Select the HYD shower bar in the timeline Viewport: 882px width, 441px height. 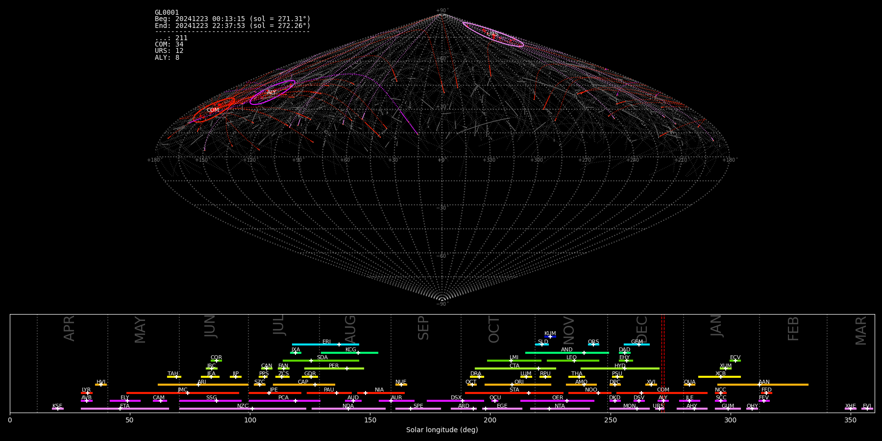pos(620,368)
